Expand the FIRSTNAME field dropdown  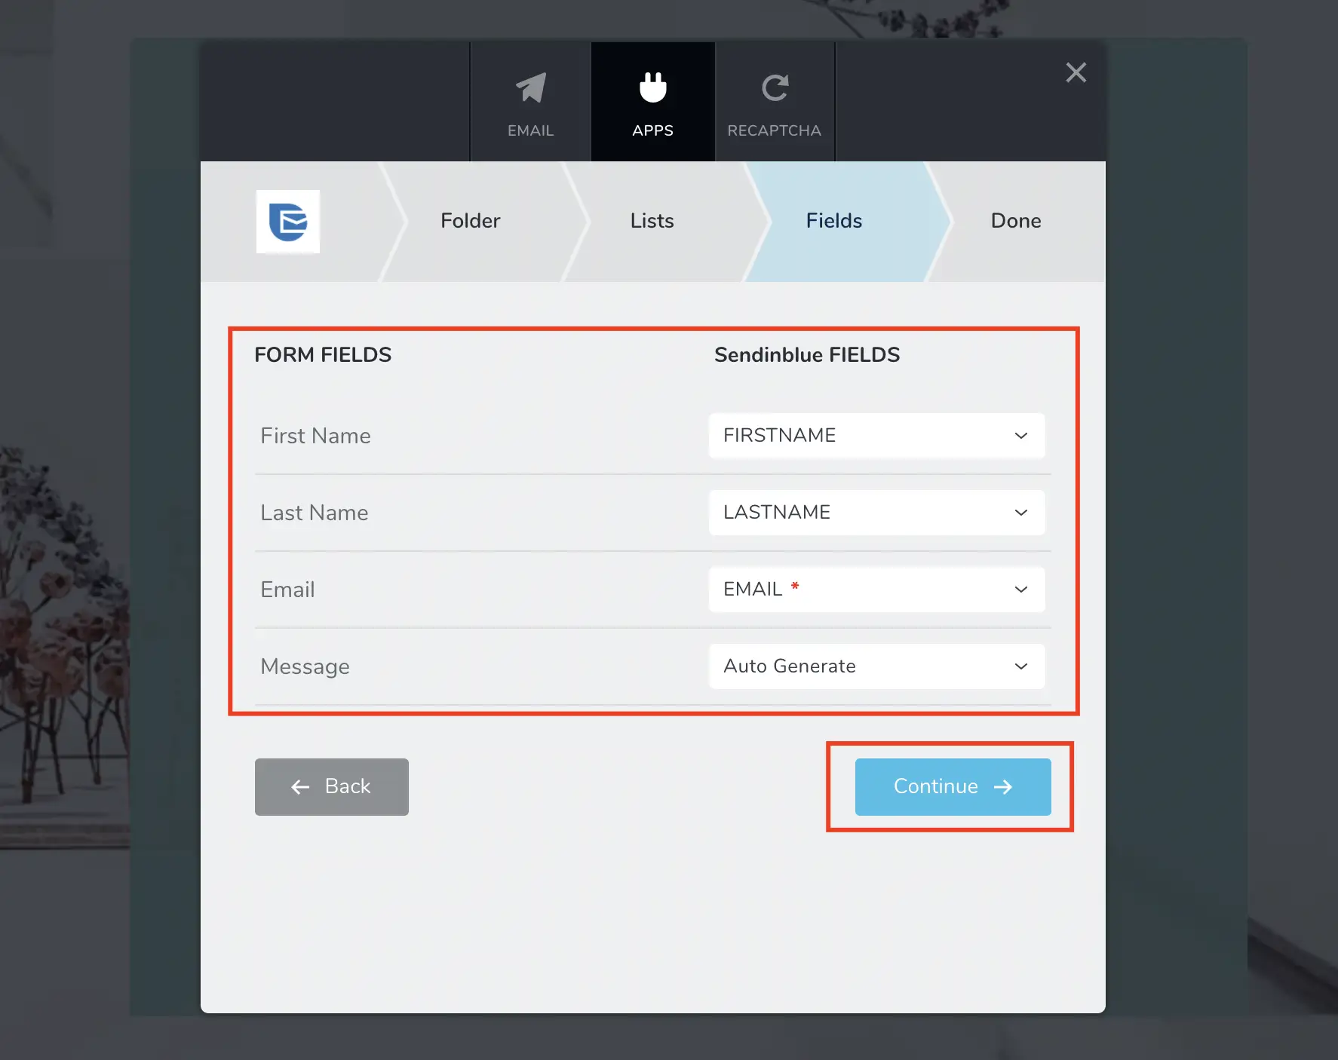pos(876,436)
